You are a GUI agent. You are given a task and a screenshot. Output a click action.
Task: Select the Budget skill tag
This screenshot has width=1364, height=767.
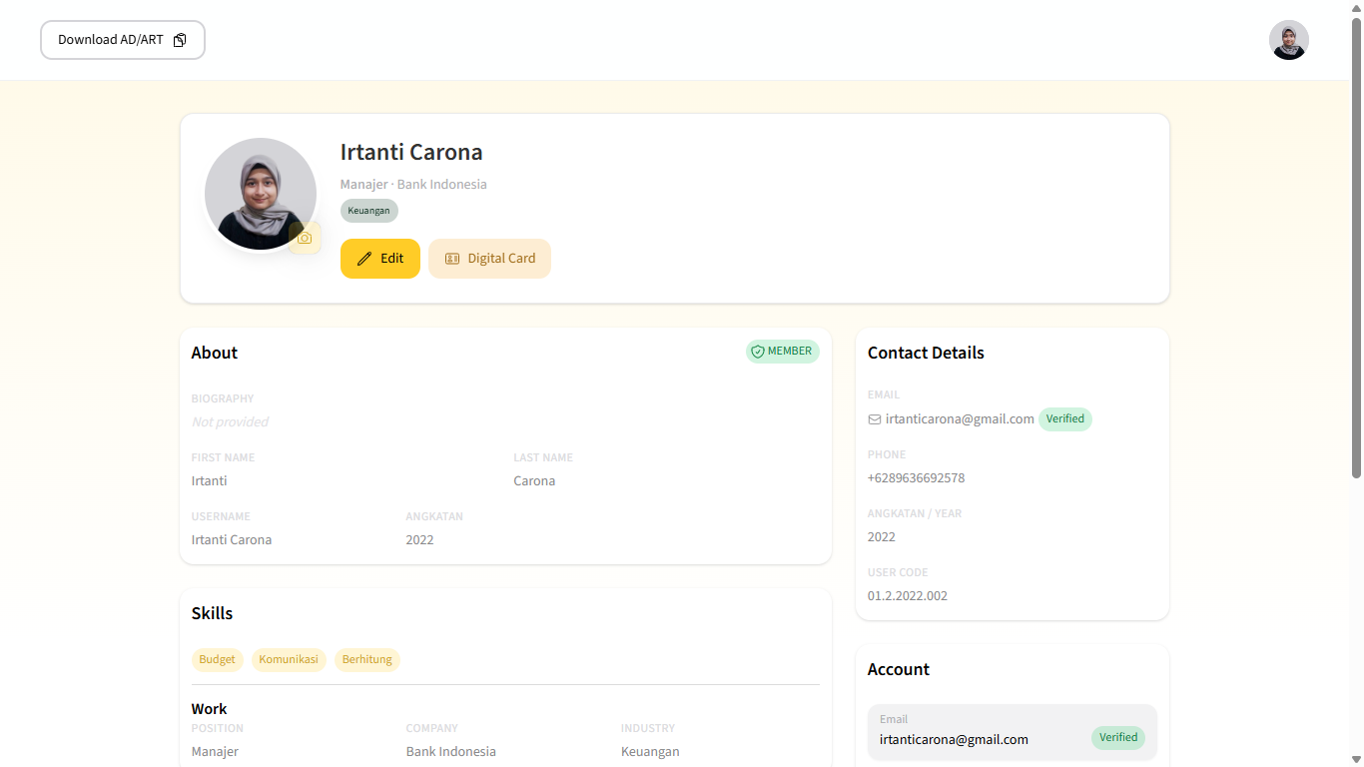pos(217,660)
